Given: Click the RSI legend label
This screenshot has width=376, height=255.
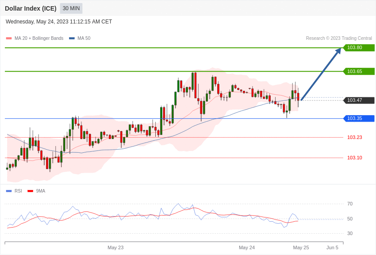Looking at the screenshot, I should 18,191.
